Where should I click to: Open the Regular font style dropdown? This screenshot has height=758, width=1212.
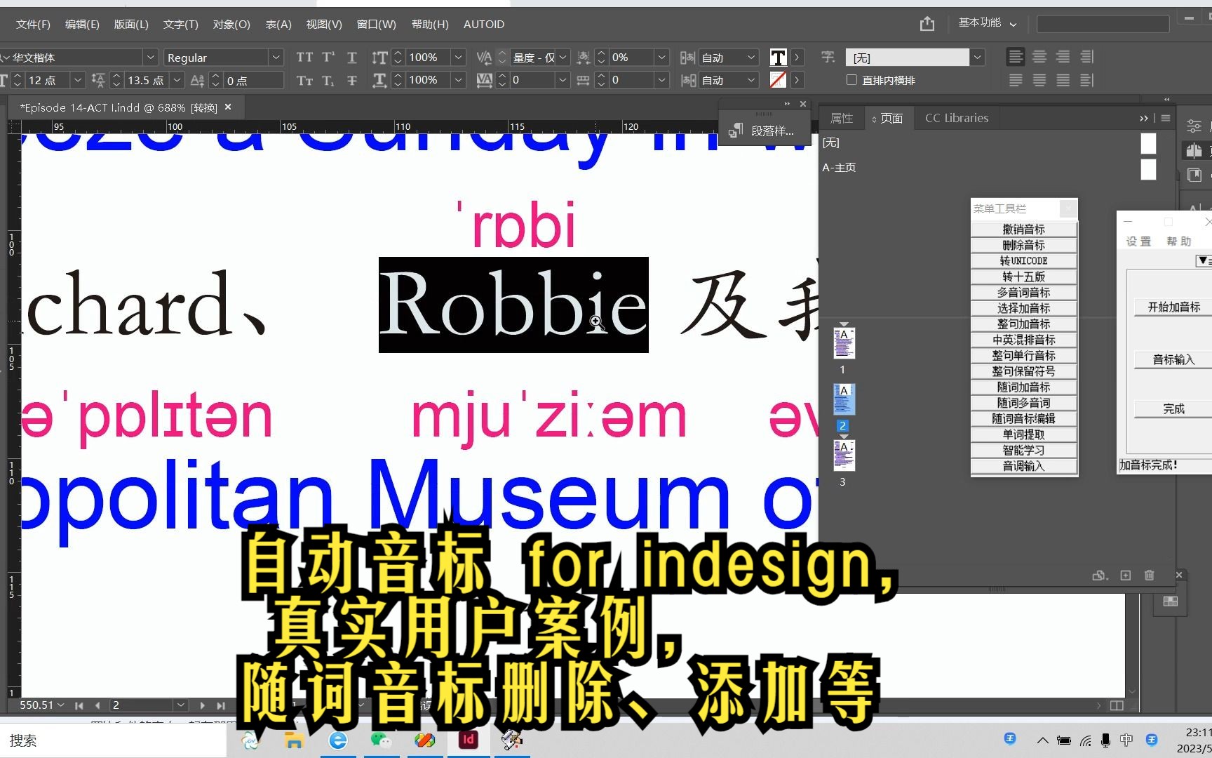(276, 57)
